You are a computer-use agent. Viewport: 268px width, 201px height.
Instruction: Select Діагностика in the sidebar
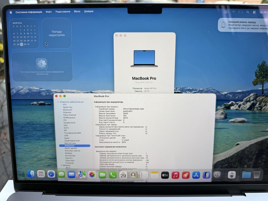[x=70, y=143]
